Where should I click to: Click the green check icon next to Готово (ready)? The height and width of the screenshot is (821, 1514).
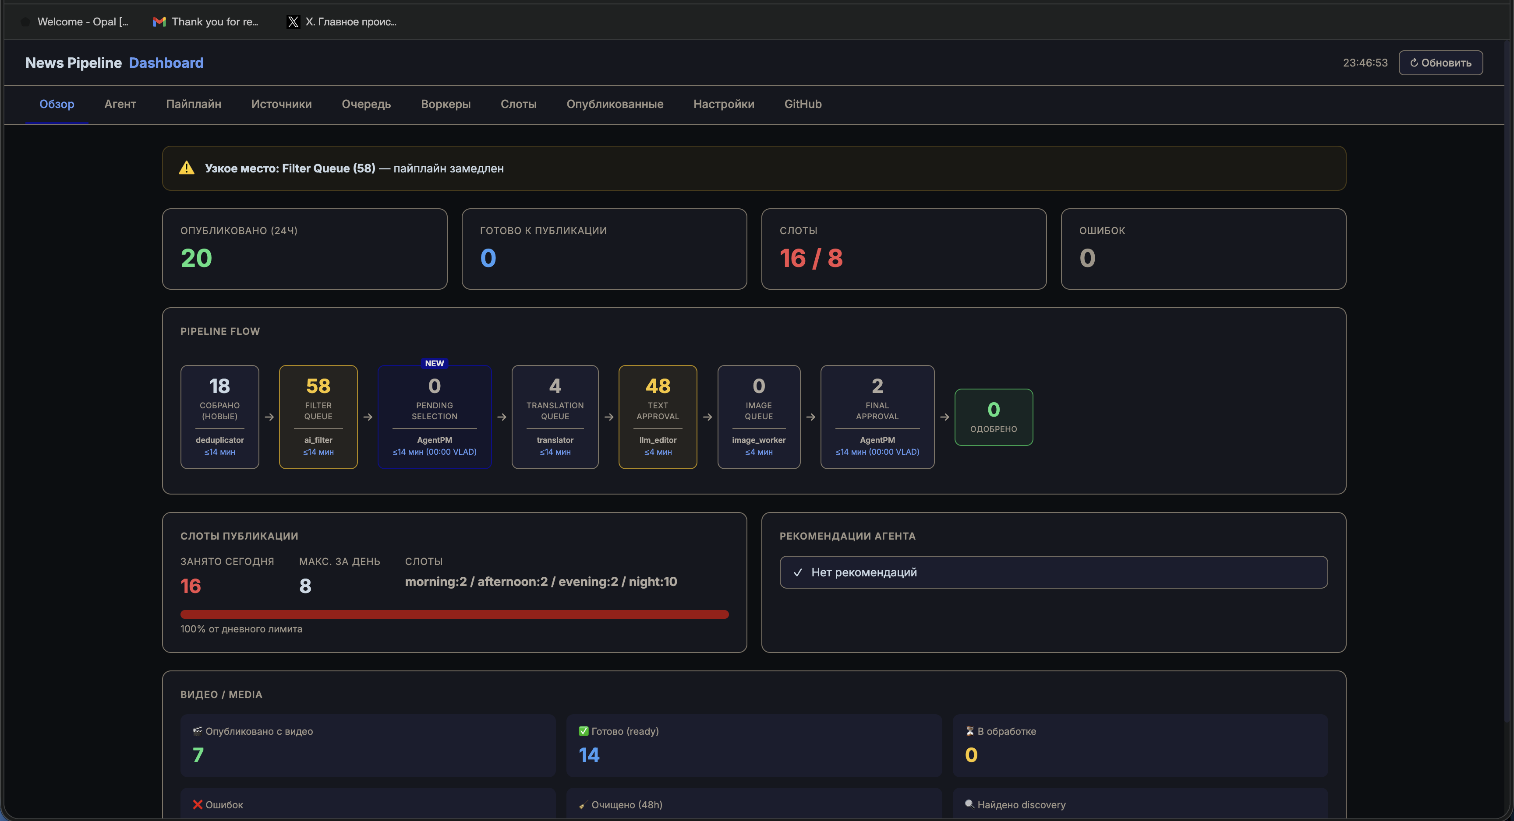pos(583,731)
